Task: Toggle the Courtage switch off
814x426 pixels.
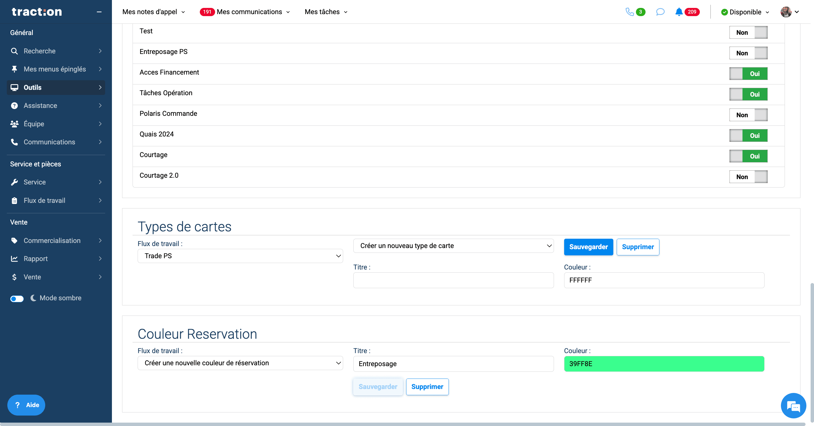Action: [748, 156]
